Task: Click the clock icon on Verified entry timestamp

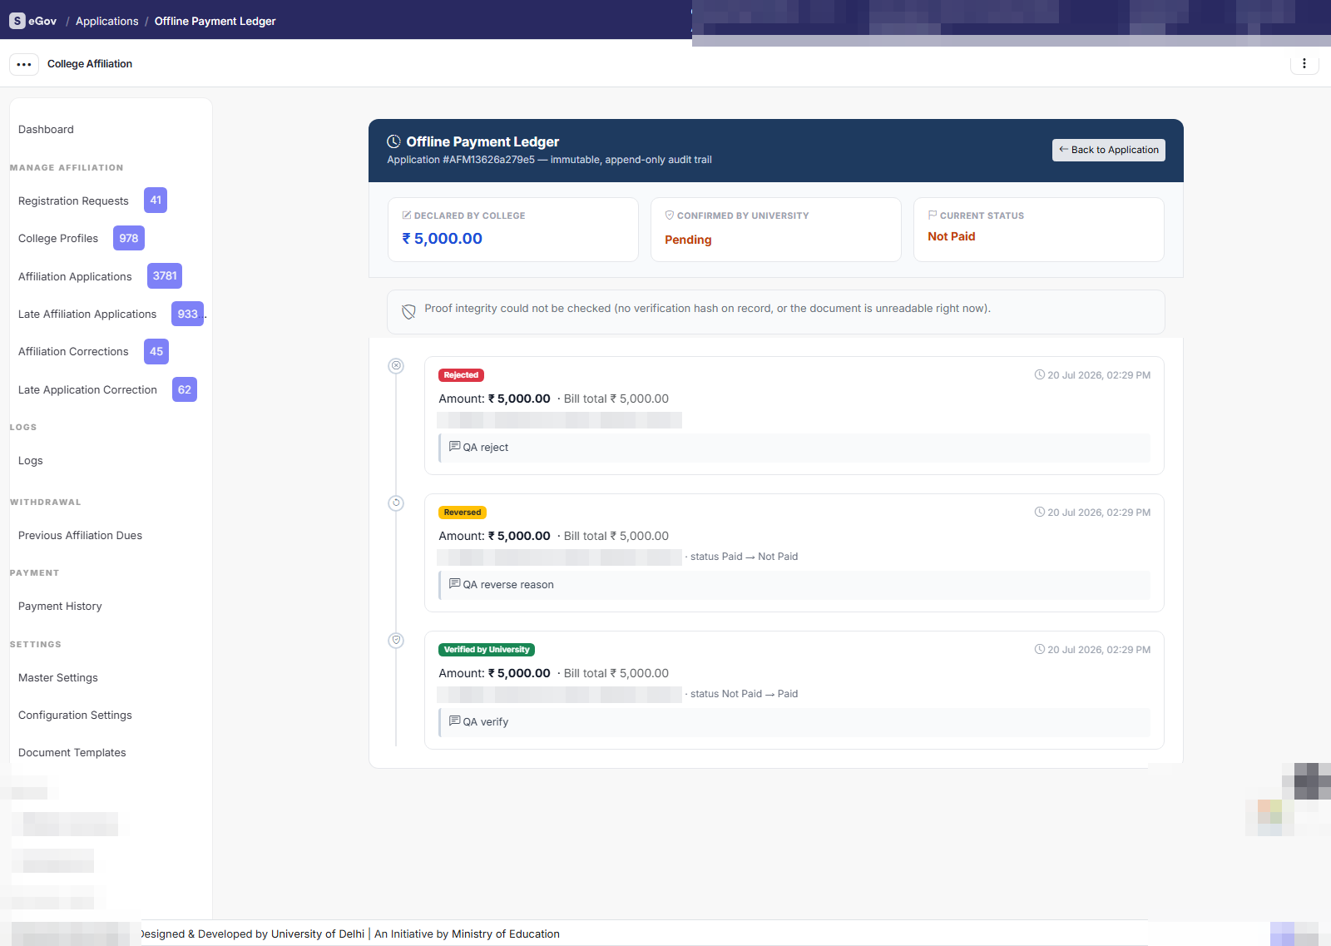Action: pyautogui.click(x=1040, y=650)
